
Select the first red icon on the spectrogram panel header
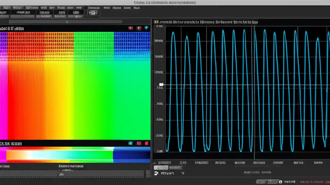coord(130,28)
